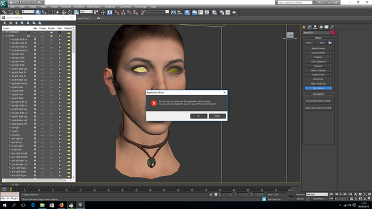Open the Selected key filter dropdown
The width and height of the screenshot is (372, 209).
pos(317,194)
